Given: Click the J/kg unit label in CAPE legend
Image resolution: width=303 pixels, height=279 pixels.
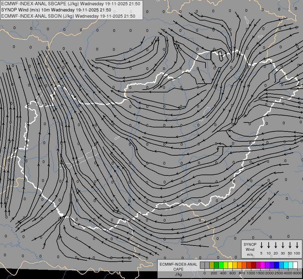Looking at the screenshot, I should [x=178, y=274].
